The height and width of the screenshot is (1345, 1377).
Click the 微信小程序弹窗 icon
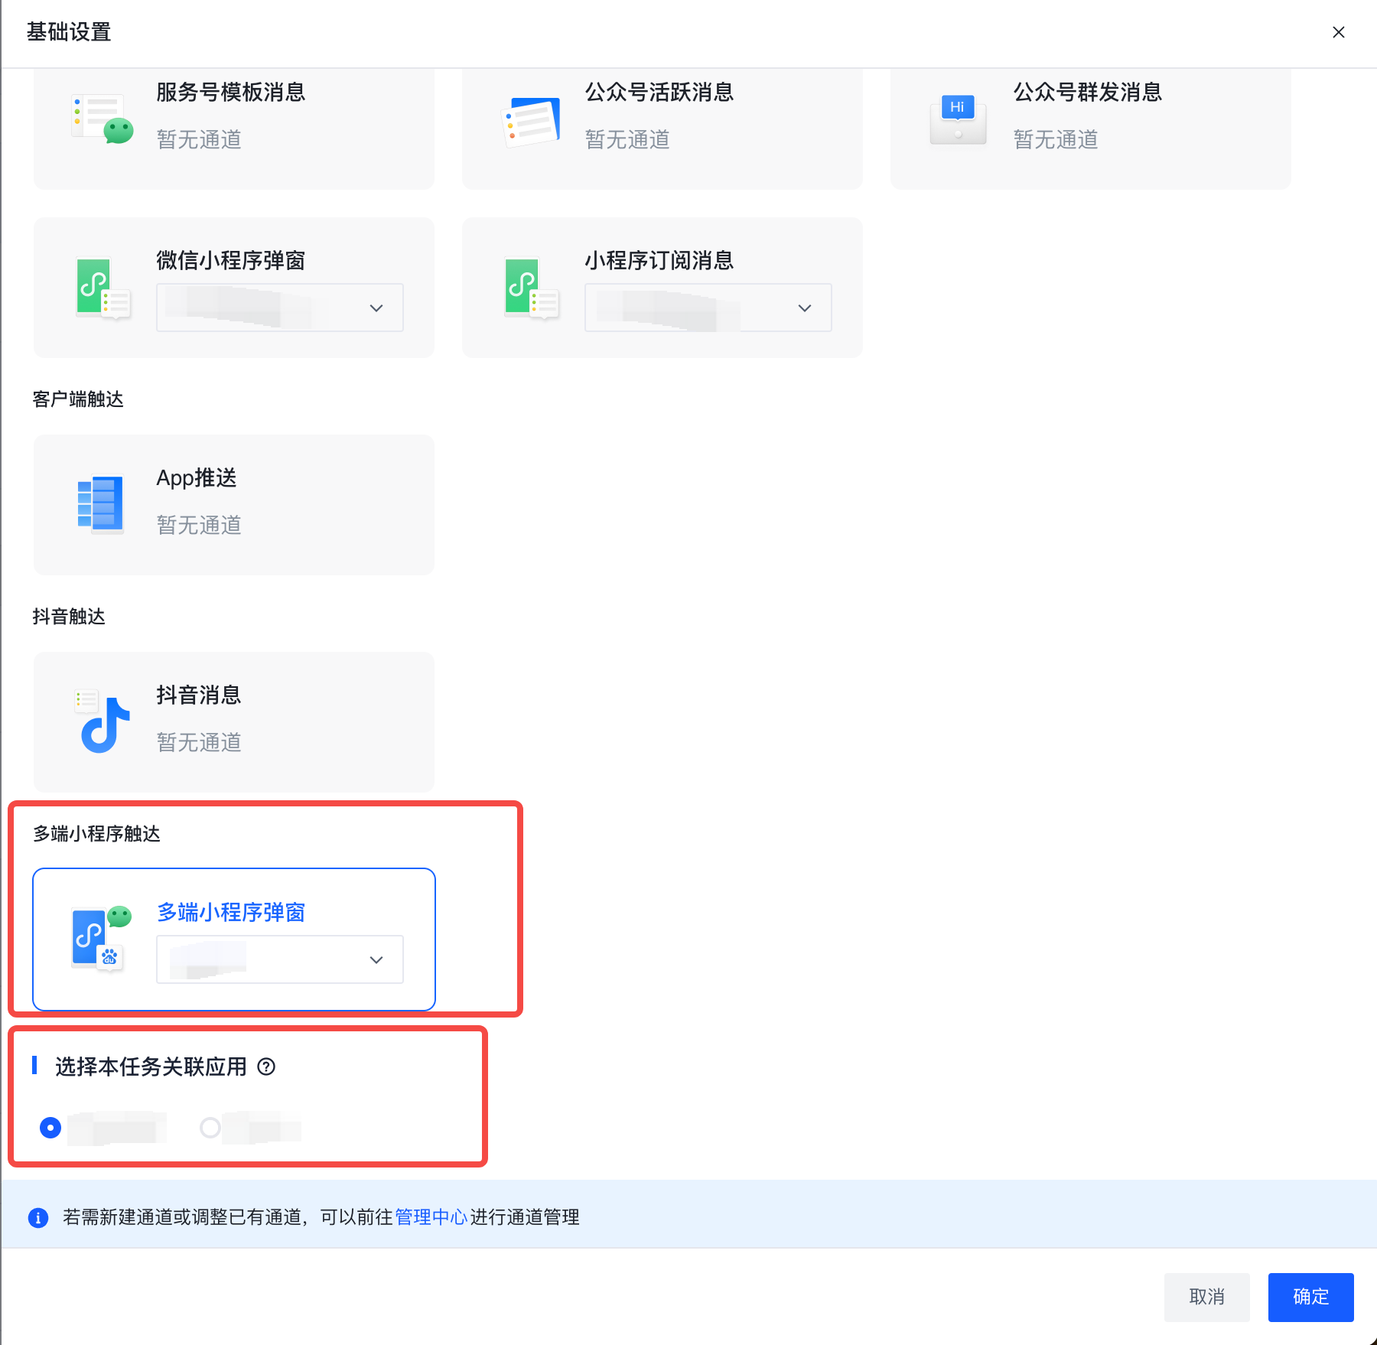click(x=103, y=288)
